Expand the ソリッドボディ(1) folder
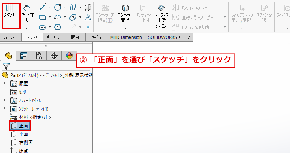This screenshot has width=290, height=153. click(5, 108)
